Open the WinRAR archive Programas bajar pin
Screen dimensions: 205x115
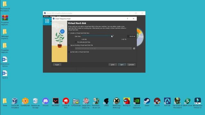pos(5,20)
